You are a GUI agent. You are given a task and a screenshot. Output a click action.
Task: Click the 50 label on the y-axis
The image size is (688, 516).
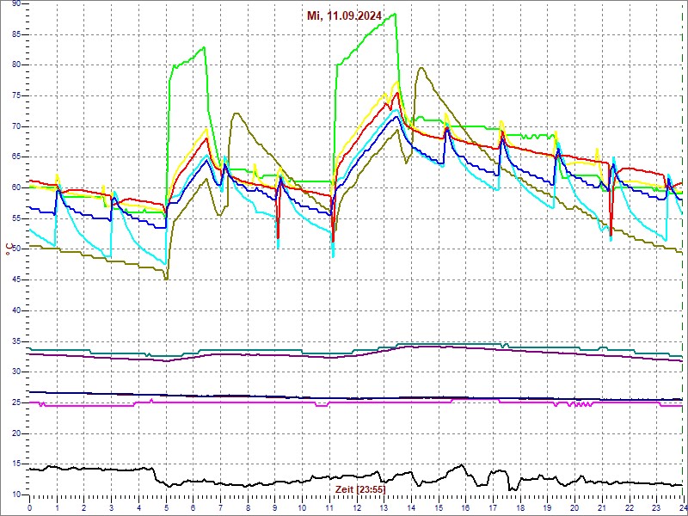coord(15,249)
